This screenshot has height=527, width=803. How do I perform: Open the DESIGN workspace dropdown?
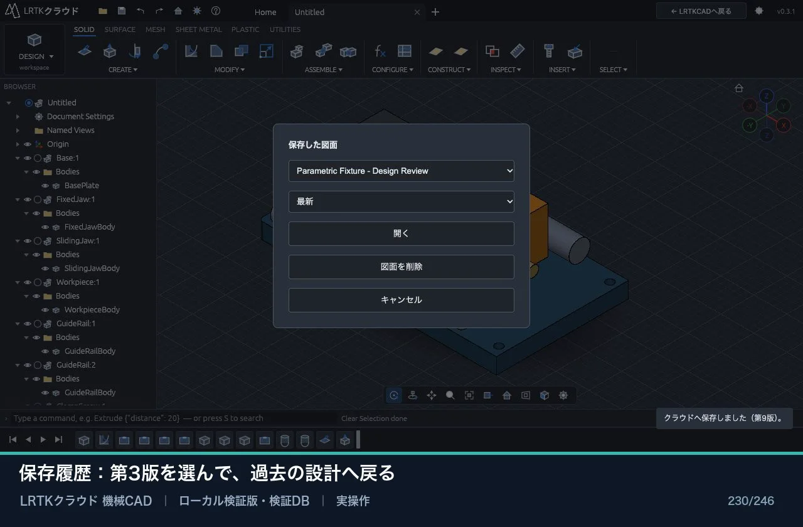pos(35,50)
